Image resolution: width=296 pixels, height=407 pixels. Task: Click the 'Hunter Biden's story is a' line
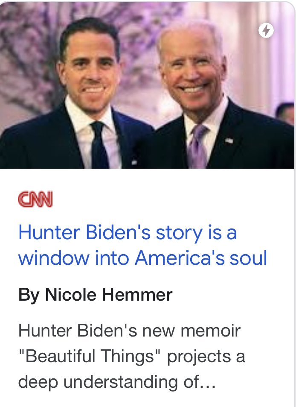pos(127,233)
